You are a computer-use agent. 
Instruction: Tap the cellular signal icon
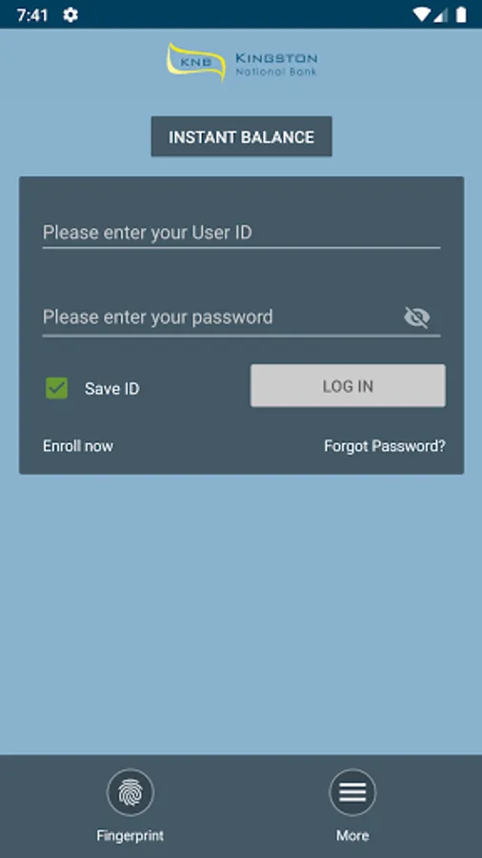tap(441, 14)
